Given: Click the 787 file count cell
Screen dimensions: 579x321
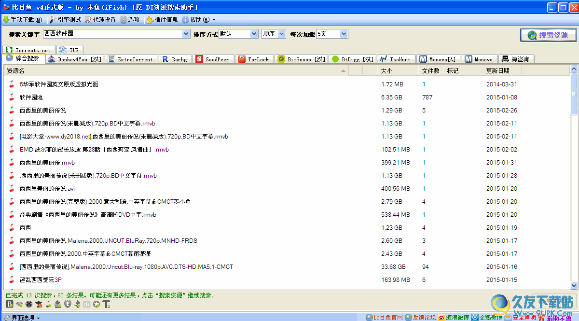Looking at the screenshot, I should [x=427, y=98].
